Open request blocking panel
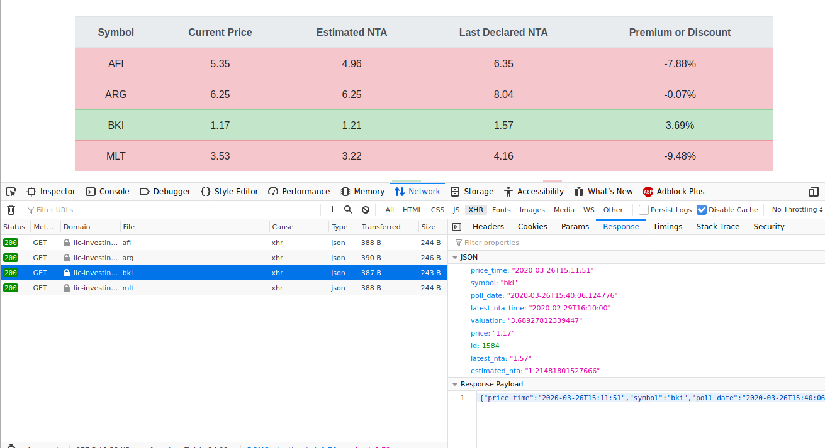Image resolution: width=825 pixels, height=448 pixels. [366, 210]
